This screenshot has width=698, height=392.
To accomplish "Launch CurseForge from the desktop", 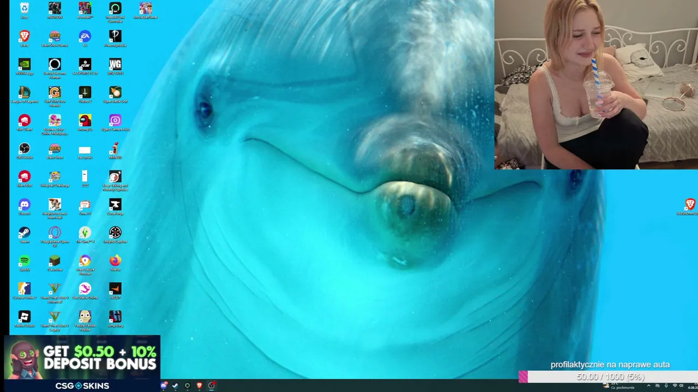I will [x=115, y=207].
